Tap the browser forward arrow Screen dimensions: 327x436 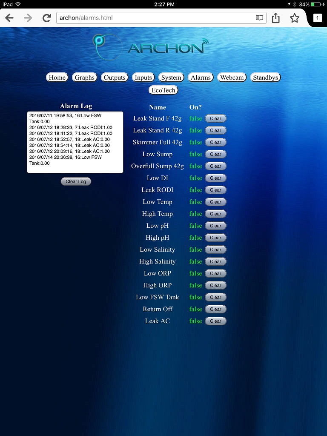(x=28, y=18)
